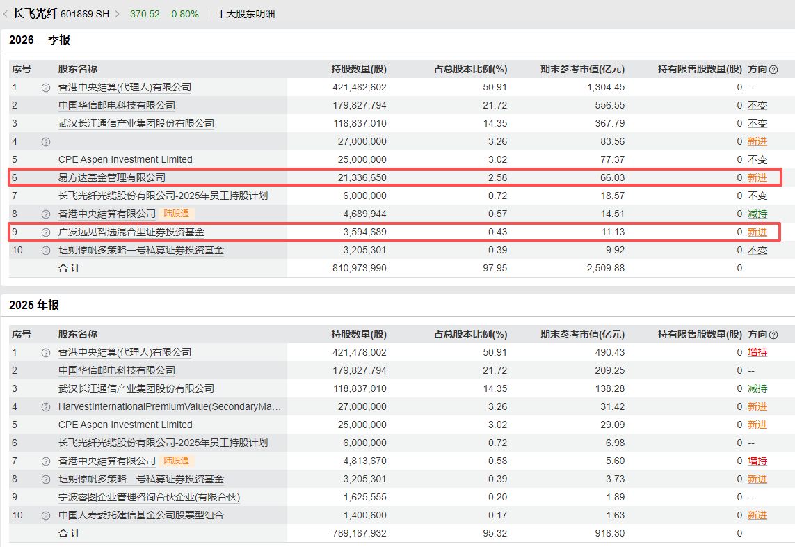Expand stock details via chevron after 601869.SH

[117, 13]
